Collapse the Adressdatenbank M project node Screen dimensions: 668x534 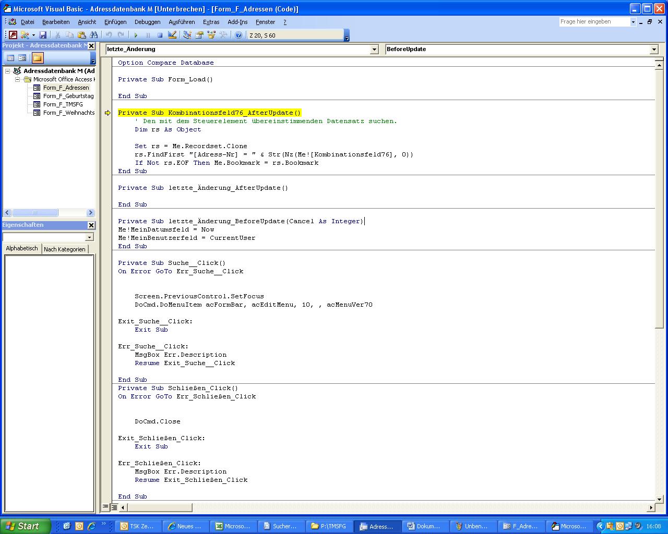click(x=8, y=71)
